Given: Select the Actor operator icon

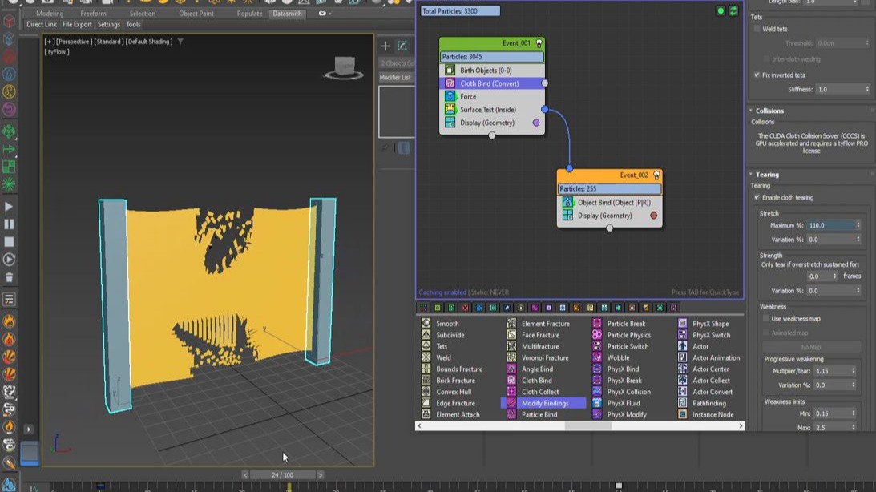Looking at the screenshot, I should click(682, 346).
